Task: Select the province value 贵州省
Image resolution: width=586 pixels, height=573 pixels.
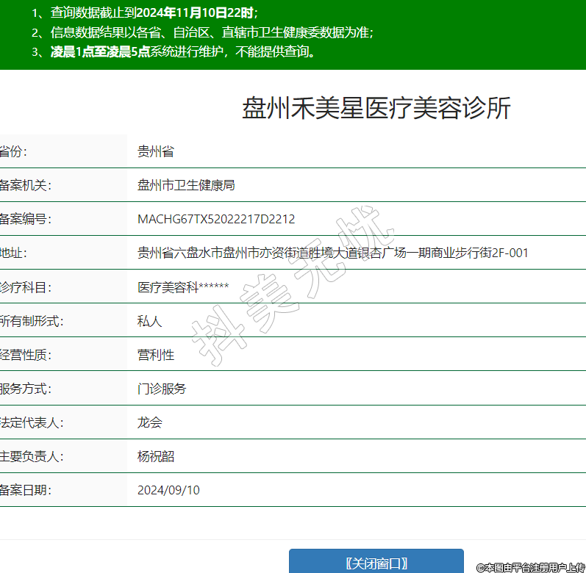Action: coord(156,151)
